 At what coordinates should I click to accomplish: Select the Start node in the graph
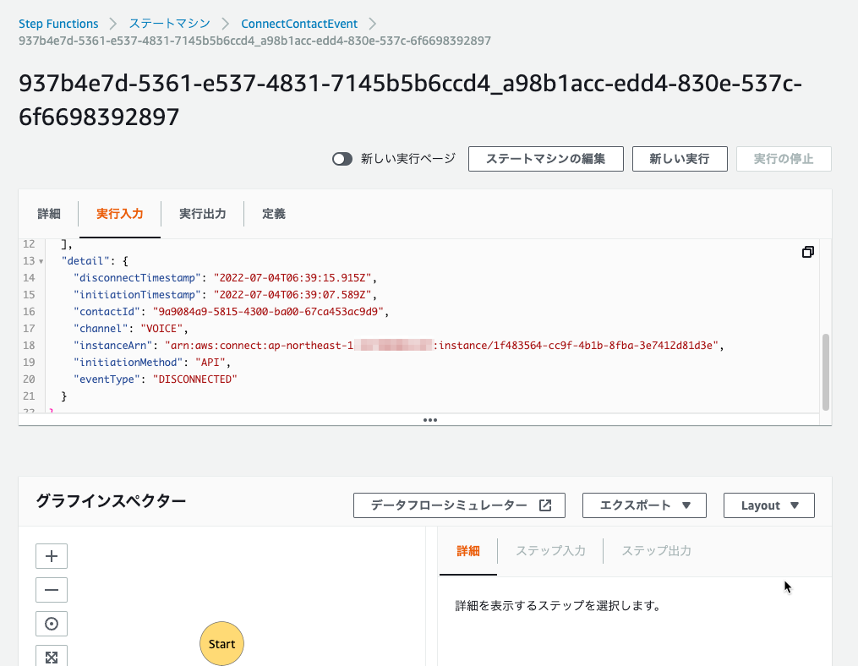(x=221, y=643)
